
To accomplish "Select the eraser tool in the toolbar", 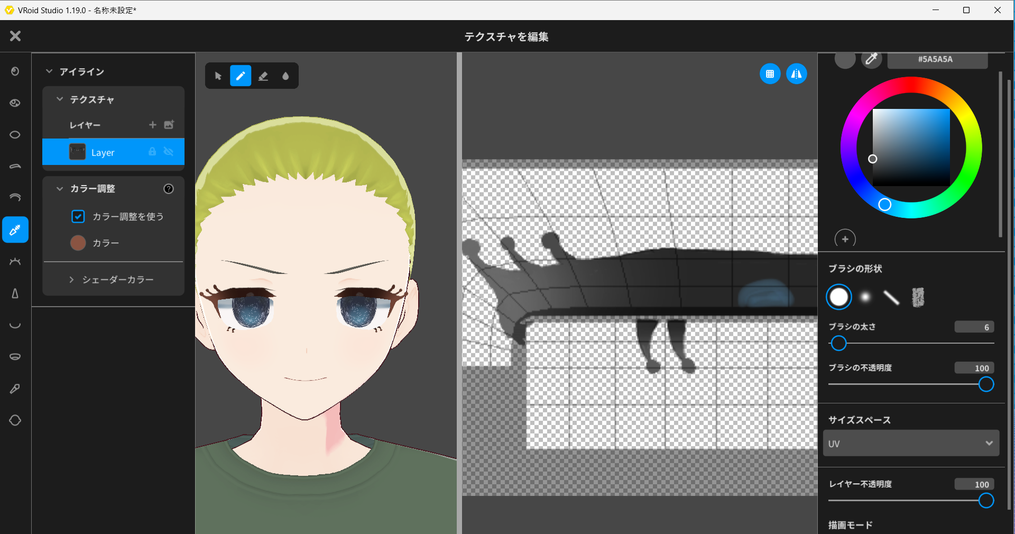I will coord(263,76).
